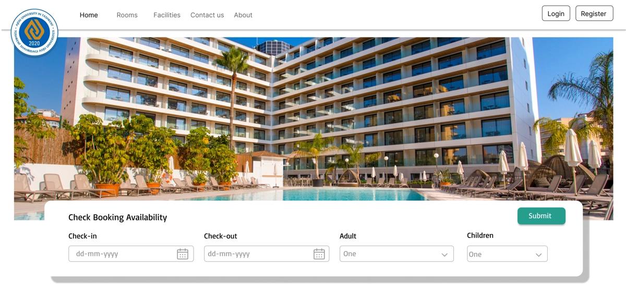Screen dimensions: 626x296
Task: Open the Rooms menu item
Action: point(127,15)
